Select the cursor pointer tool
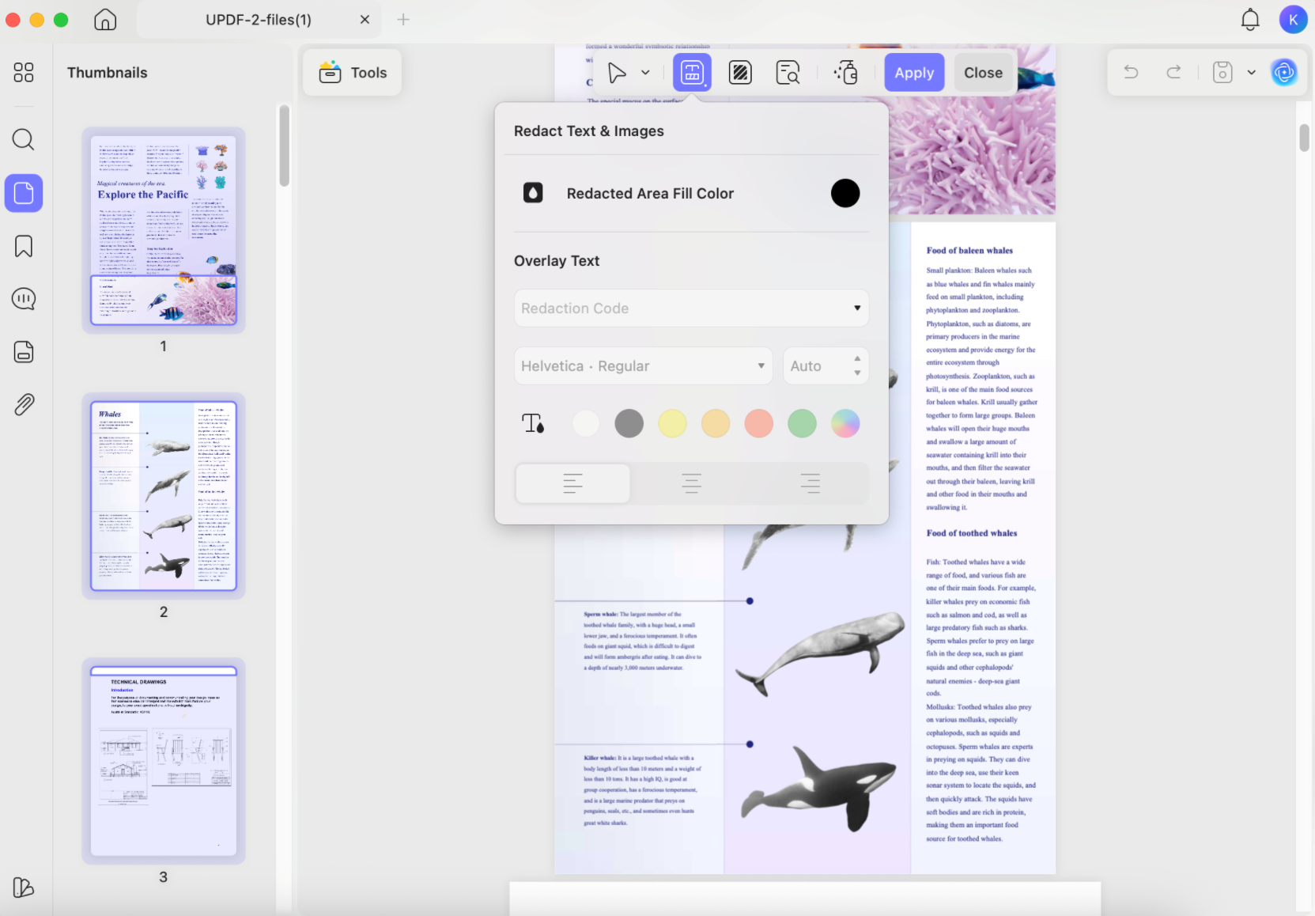The image size is (1315, 916). point(617,73)
